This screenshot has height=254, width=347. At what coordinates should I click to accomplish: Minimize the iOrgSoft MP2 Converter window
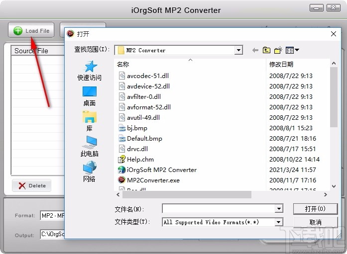click(317, 8)
